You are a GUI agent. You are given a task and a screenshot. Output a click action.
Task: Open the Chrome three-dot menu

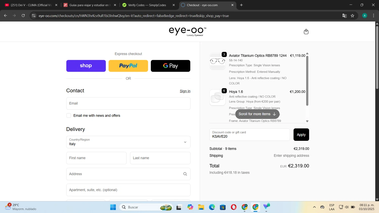(x=373, y=16)
